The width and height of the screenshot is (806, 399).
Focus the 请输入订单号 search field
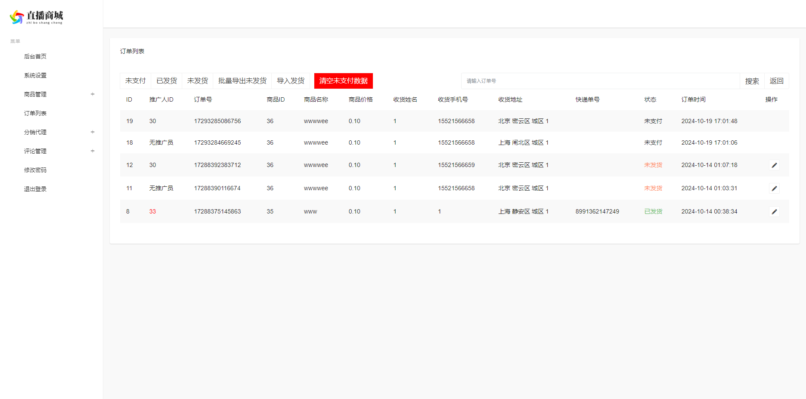[x=601, y=81]
